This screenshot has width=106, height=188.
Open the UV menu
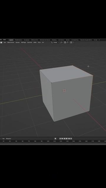(x=43, y=42)
